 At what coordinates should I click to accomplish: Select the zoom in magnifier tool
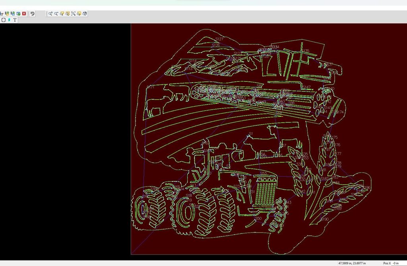pyautogui.click(x=50, y=13)
